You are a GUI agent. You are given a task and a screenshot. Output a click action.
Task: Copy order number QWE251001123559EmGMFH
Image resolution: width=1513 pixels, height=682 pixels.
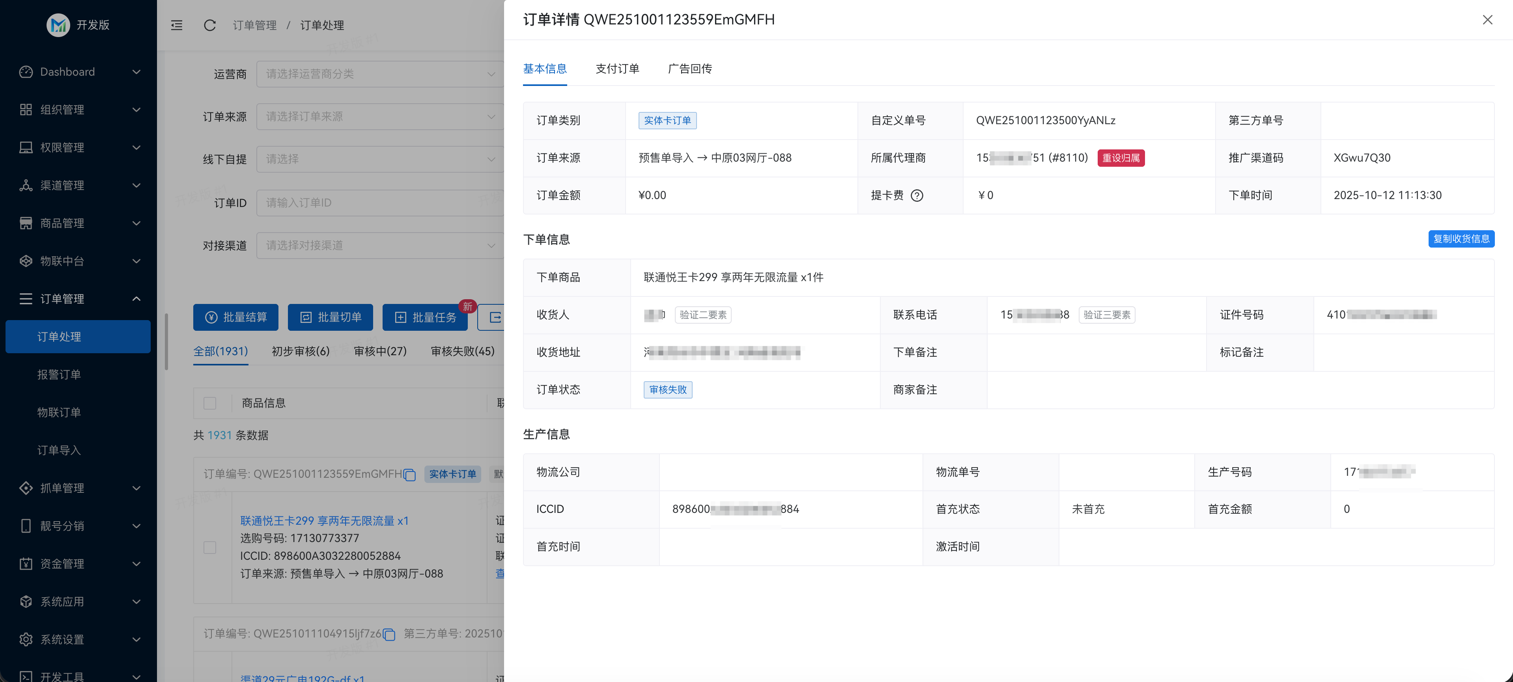coord(409,474)
